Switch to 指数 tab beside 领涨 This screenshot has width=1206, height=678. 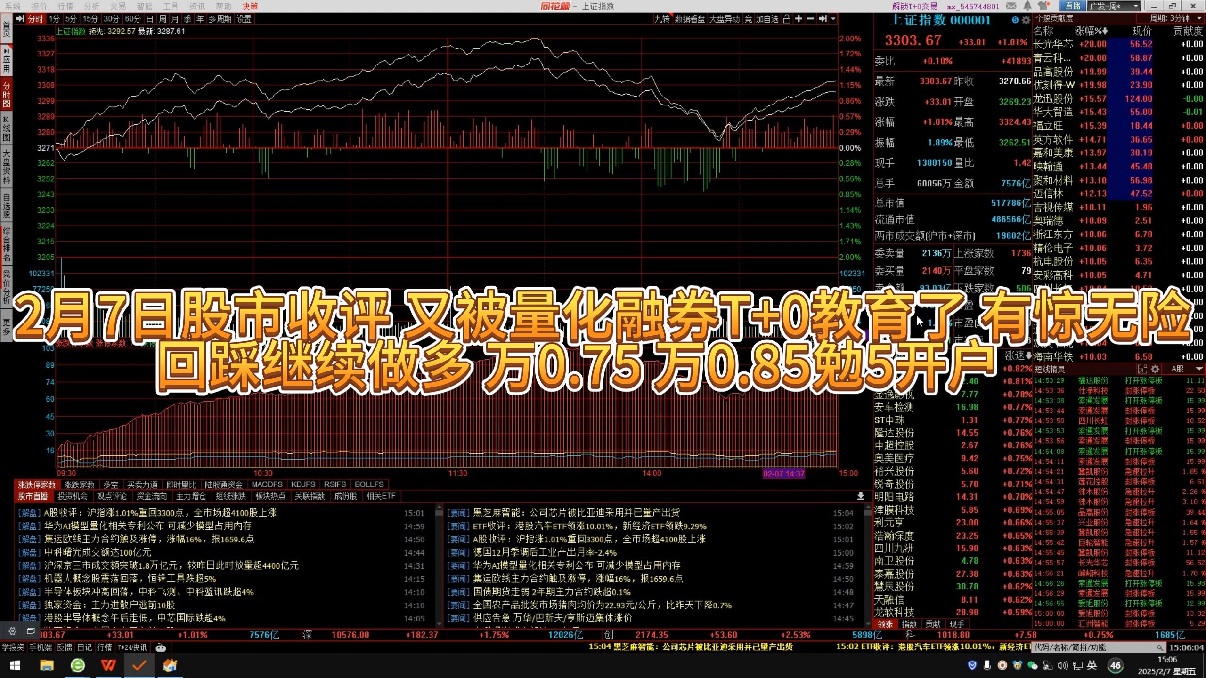pos(909,624)
